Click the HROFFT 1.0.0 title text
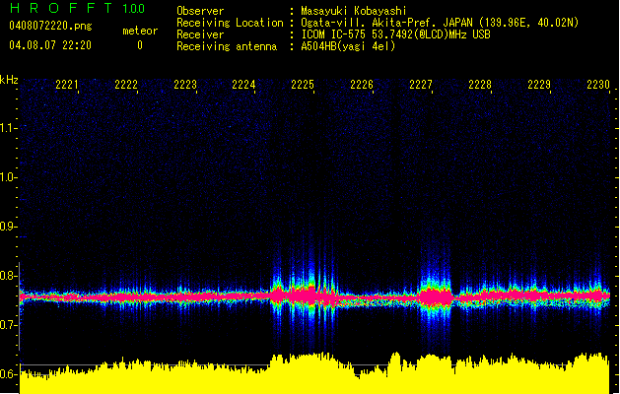 (78, 8)
